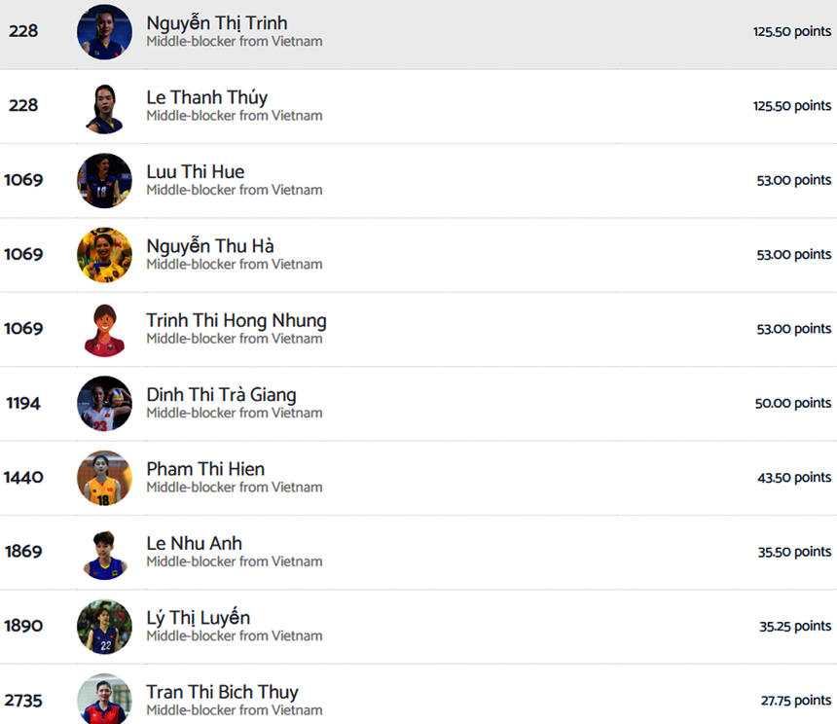Go to Luu Thi Hue's player page
The width and height of the screenshot is (837, 724).
click(196, 172)
